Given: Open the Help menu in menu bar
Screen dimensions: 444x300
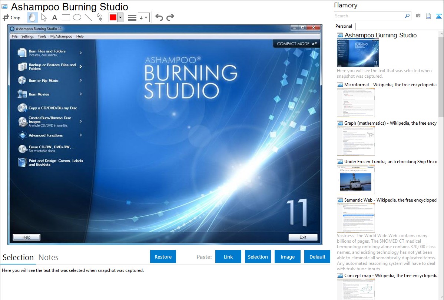Looking at the screenshot, I should click(x=80, y=36).
